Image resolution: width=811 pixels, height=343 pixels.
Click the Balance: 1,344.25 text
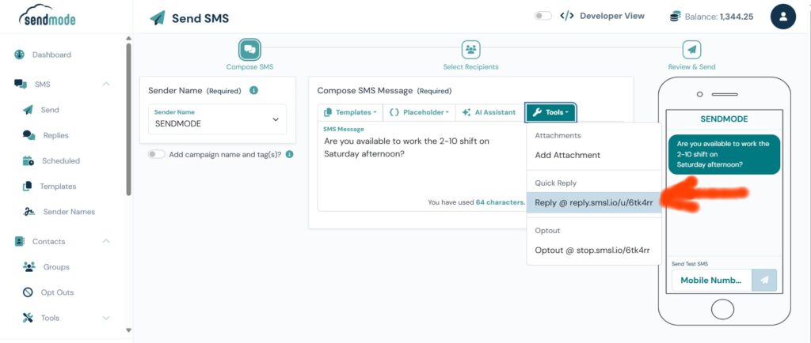719,17
